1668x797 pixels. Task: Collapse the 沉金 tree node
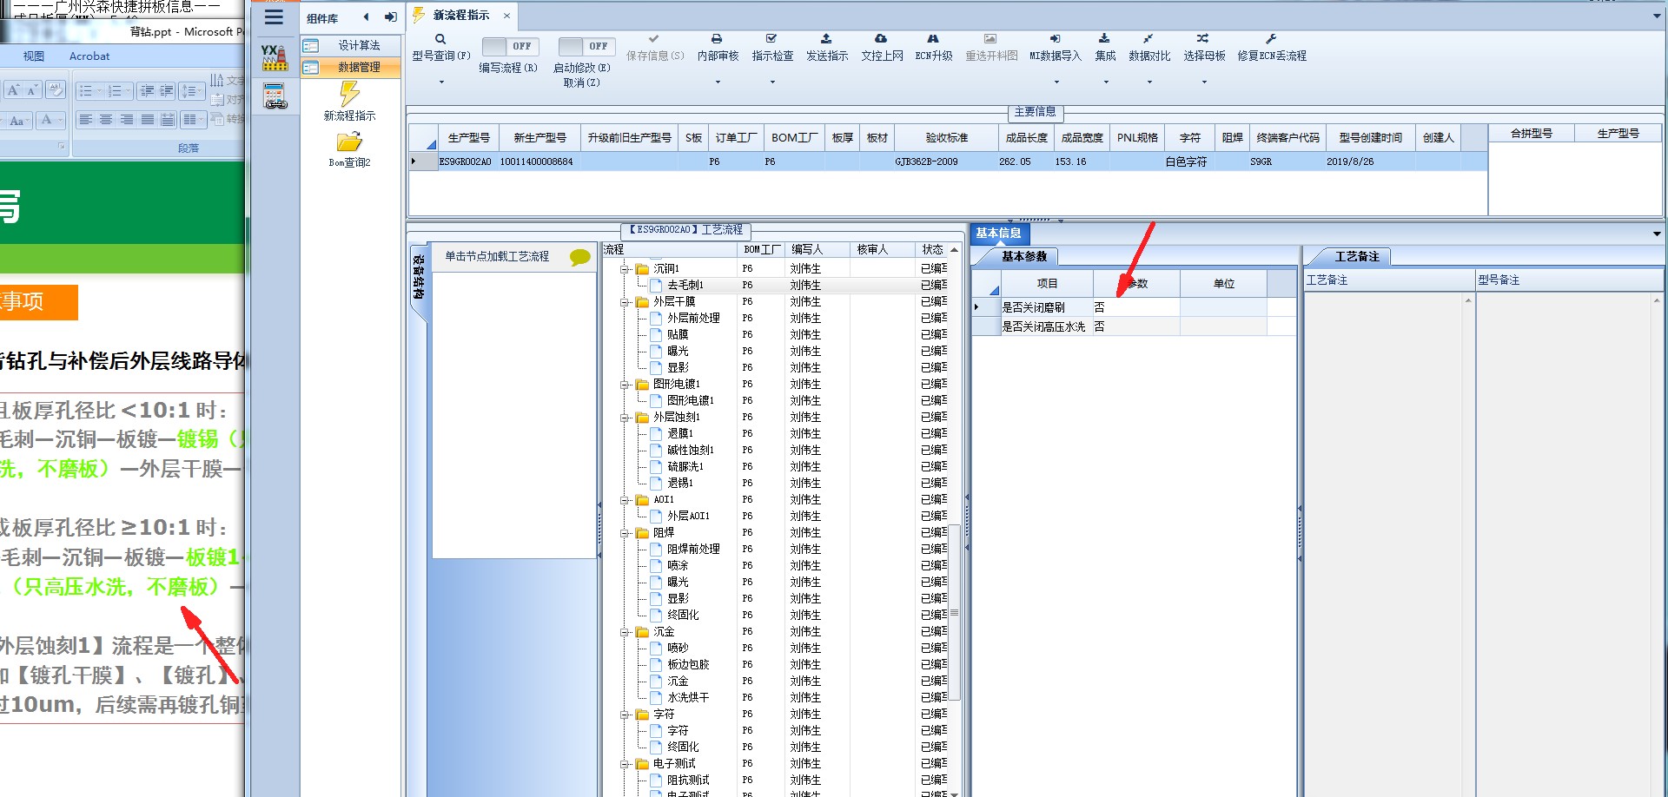point(624,632)
